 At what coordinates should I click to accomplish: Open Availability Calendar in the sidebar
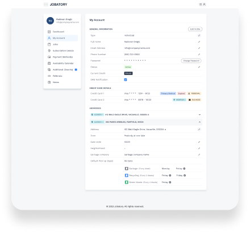tap(62, 63)
